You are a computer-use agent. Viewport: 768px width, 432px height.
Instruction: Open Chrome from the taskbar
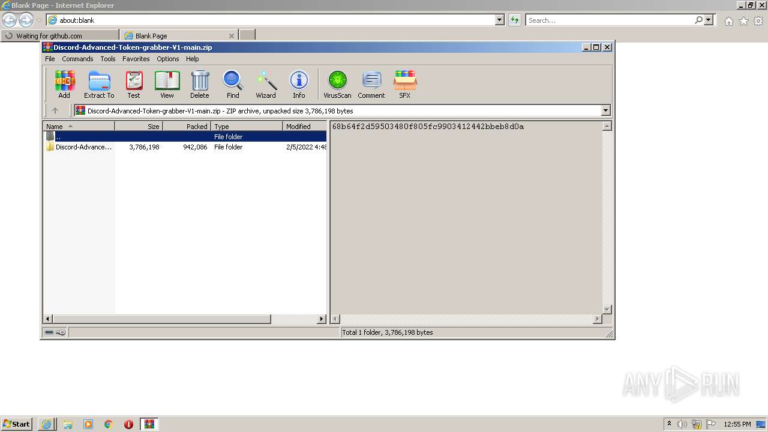click(109, 424)
